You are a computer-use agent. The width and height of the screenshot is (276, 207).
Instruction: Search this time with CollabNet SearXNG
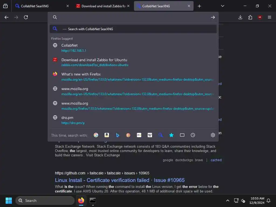click(x=161, y=135)
